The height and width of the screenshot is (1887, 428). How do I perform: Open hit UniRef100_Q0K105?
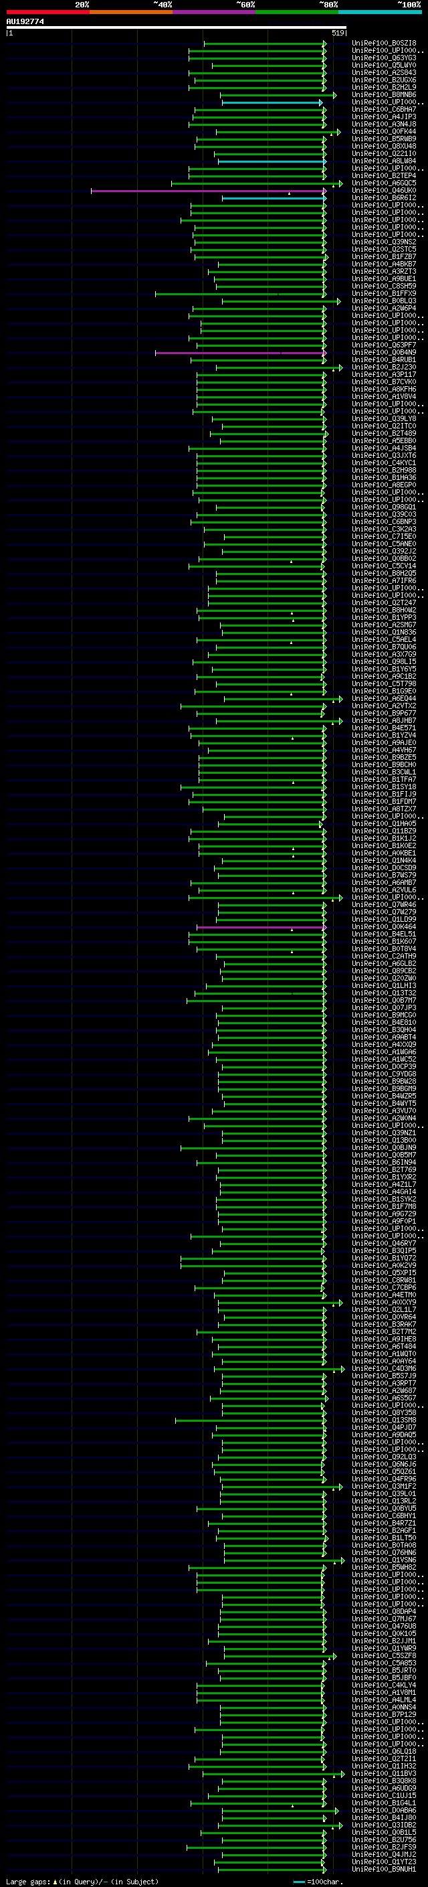(384, 1633)
